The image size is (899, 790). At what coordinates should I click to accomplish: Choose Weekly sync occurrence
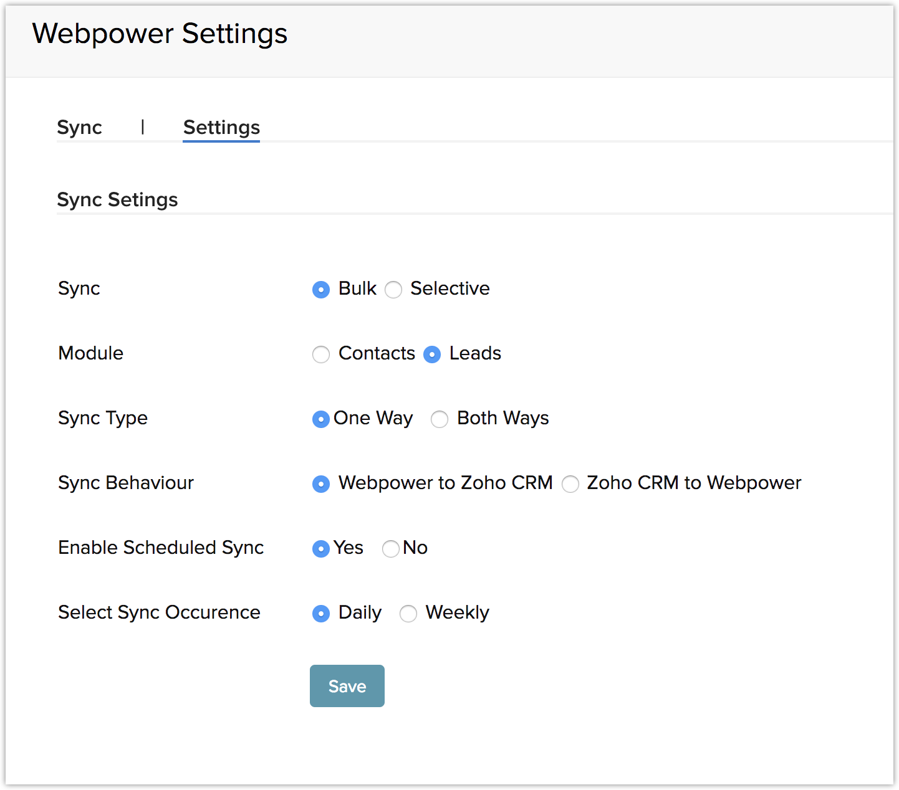click(x=408, y=614)
